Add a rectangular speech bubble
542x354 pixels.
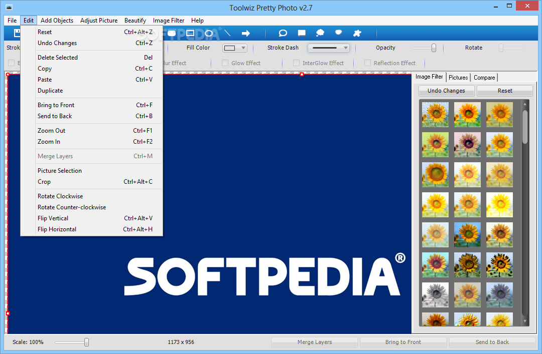(x=302, y=33)
